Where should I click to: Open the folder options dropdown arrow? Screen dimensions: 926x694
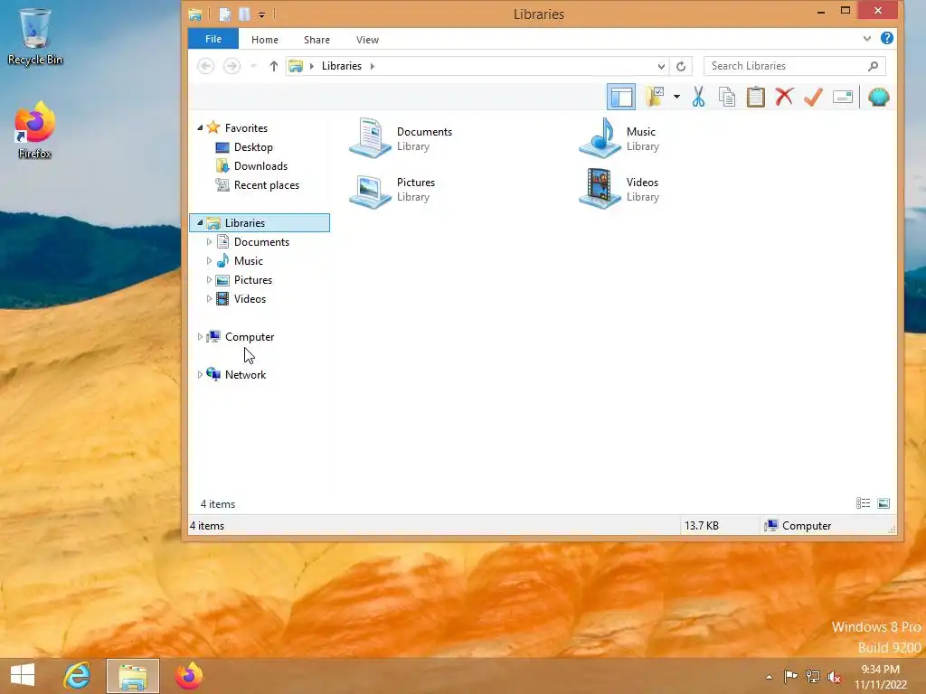point(676,97)
